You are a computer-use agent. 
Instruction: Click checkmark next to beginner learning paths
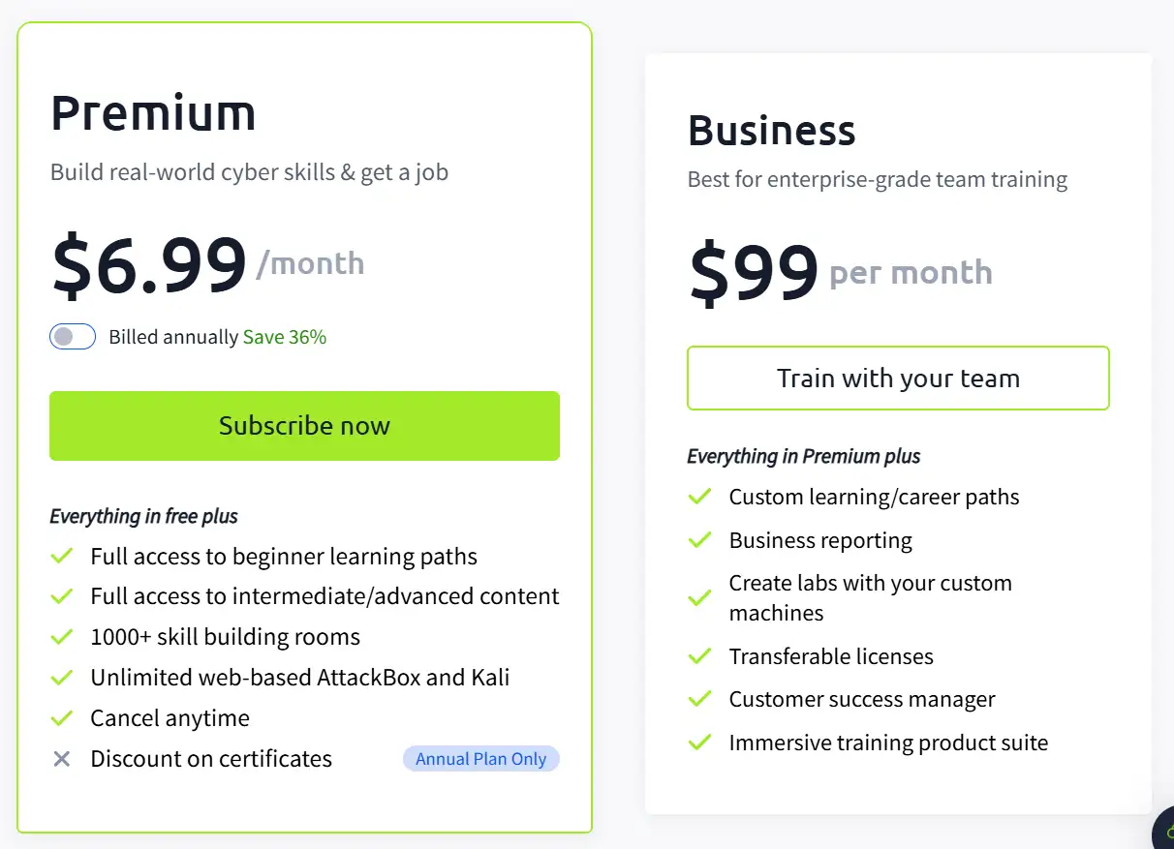[x=62, y=557]
